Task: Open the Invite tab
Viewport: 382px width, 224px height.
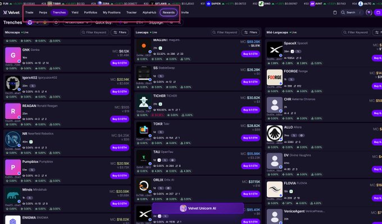Action: [x=185, y=12]
